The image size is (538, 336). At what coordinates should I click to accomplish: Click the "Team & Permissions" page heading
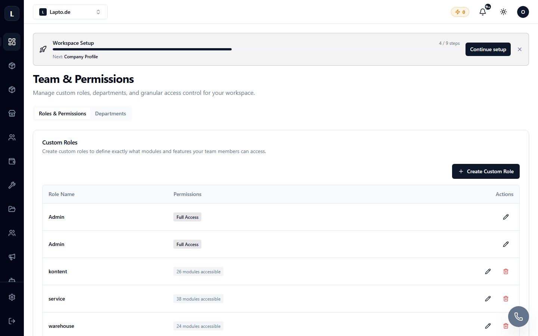click(83, 79)
